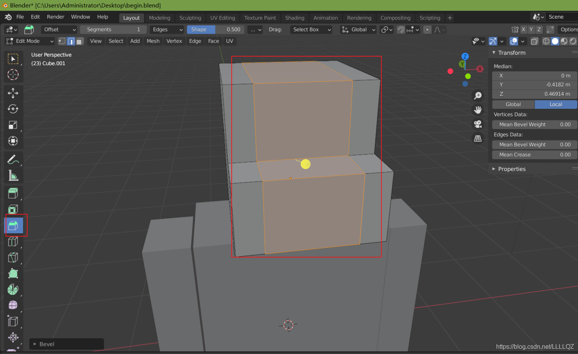This screenshot has width=578, height=354.
Task: Select the Spin tool
Action: [13, 289]
